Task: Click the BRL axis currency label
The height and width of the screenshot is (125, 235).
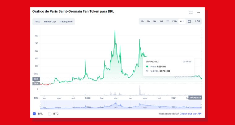Action: point(36,98)
